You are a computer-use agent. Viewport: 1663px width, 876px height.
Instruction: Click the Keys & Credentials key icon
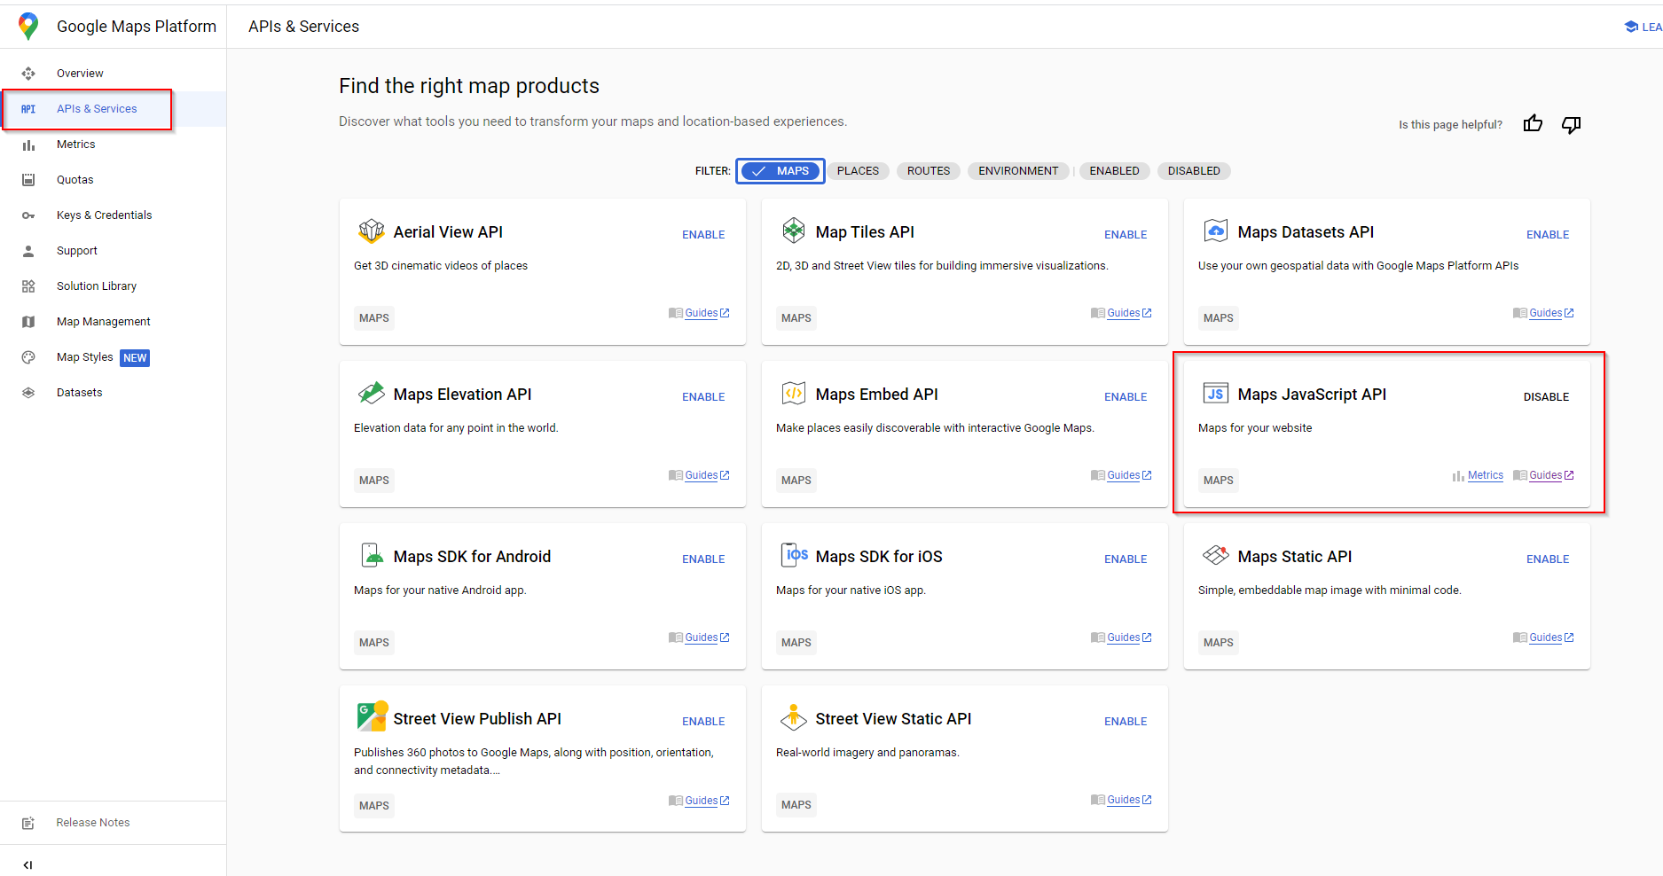[28, 215]
